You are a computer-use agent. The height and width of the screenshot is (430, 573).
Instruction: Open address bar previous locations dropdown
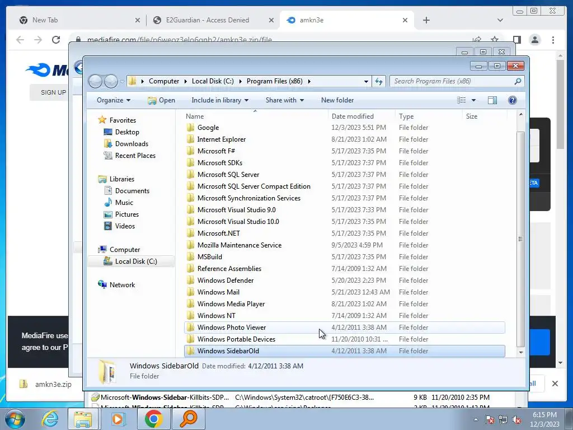[366, 81]
